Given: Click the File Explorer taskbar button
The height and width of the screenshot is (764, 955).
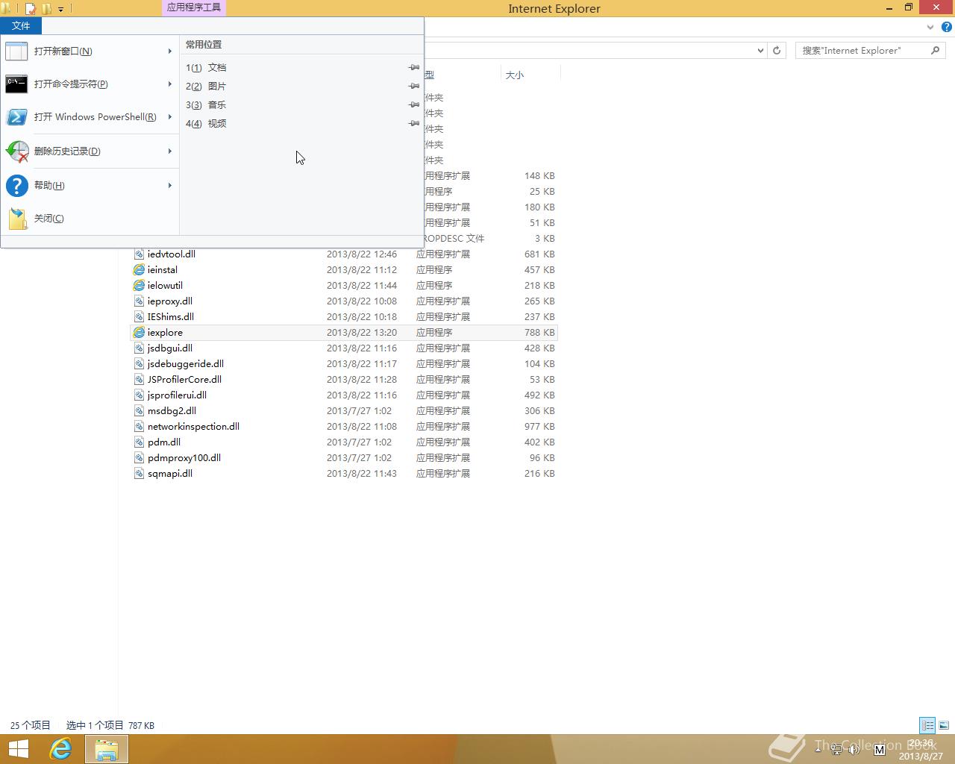Looking at the screenshot, I should point(107,749).
